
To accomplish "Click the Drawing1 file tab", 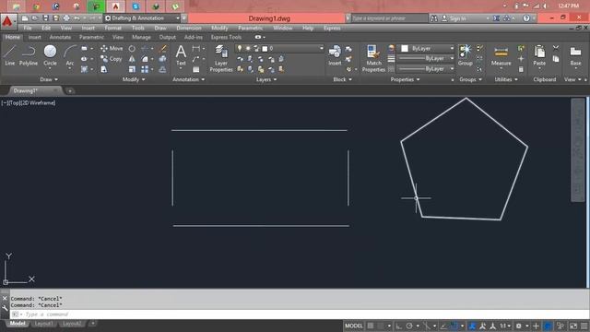I will (35, 90).
